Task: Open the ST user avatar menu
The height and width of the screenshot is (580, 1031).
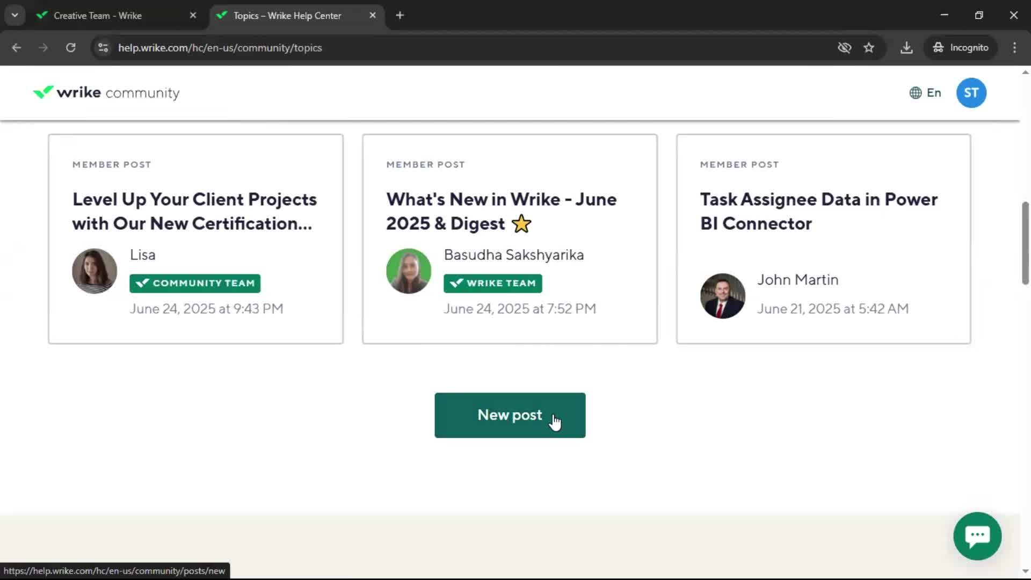Action: click(971, 93)
